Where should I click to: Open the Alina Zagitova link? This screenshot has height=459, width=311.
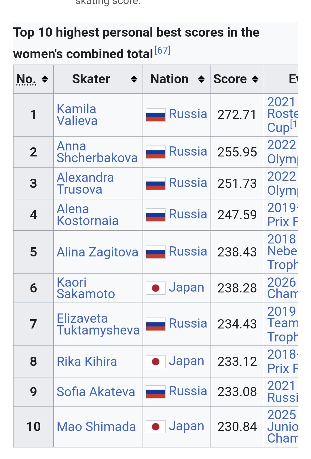coord(97,252)
